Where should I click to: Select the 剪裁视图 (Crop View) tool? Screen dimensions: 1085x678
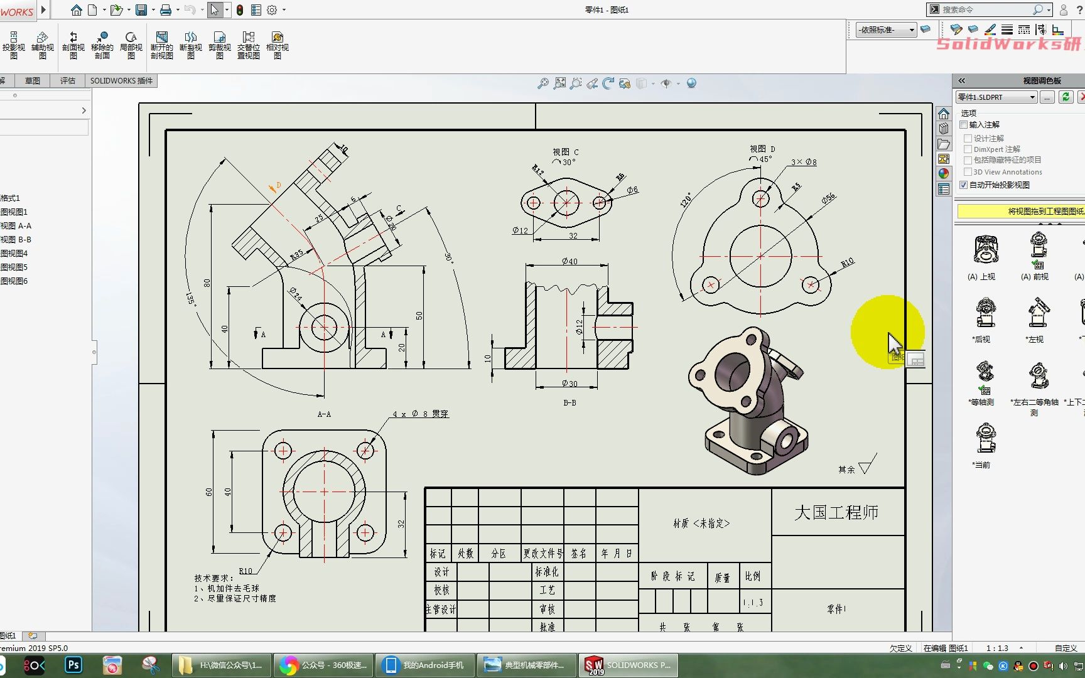pyautogui.click(x=219, y=44)
